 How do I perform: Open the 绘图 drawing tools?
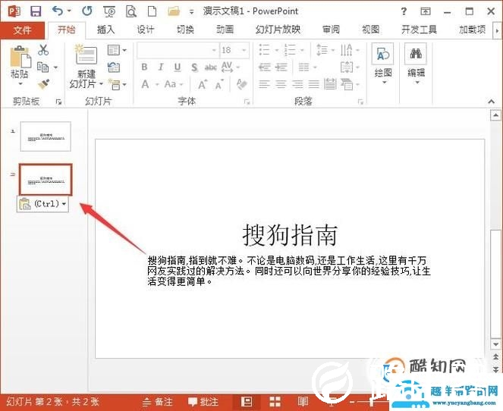point(383,64)
